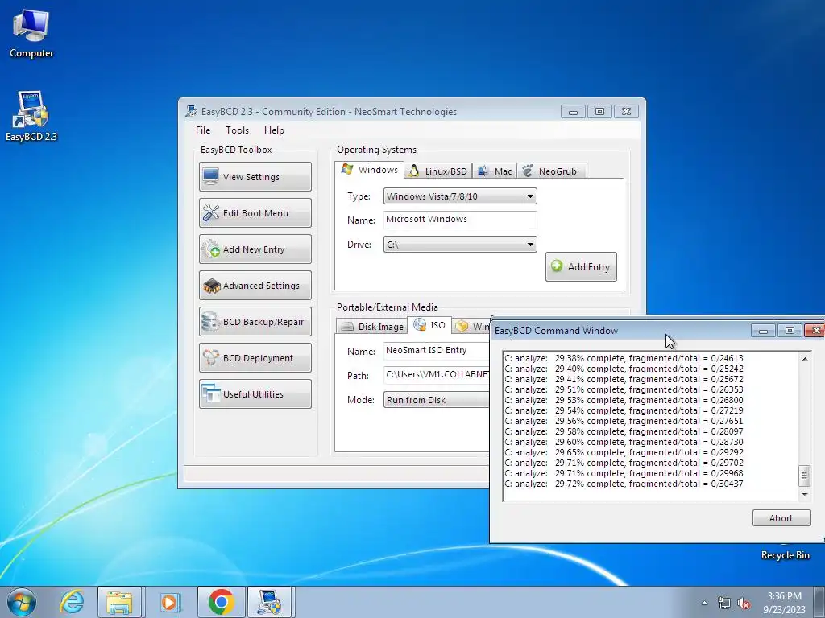Open Windows Explorer from the taskbar

(119, 602)
